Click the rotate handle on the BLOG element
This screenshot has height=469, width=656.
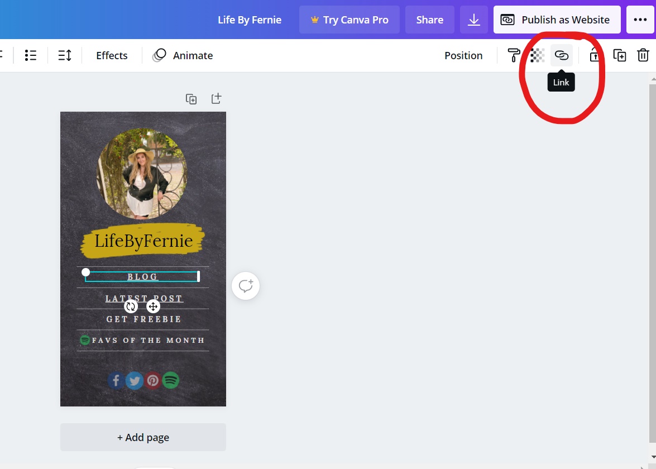coord(130,306)
